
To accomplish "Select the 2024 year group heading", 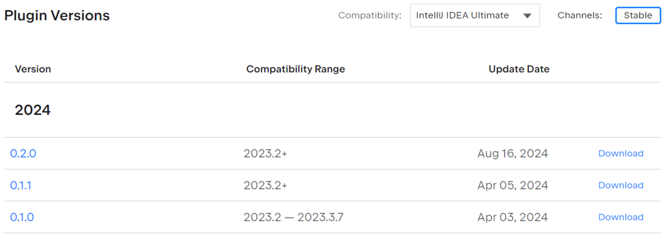I will [x=33, y=110].
